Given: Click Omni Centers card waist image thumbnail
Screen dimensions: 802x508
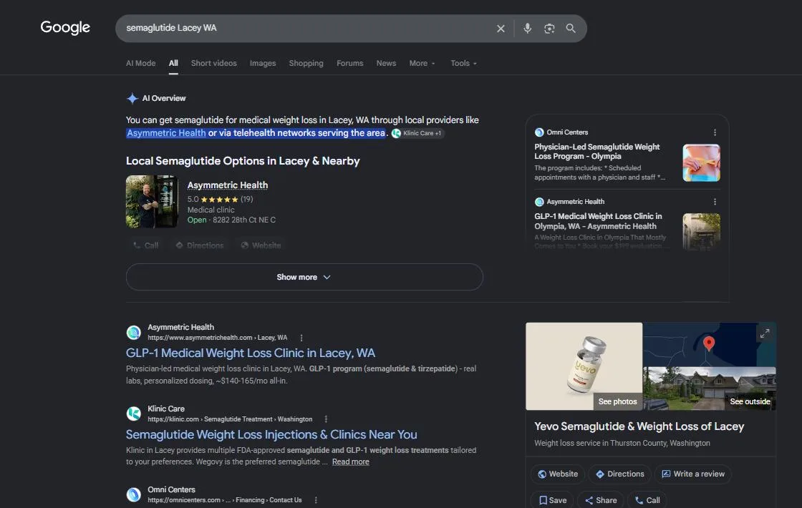Looking at the screenshot, I should pyautogui.click(x=701, y=163).
